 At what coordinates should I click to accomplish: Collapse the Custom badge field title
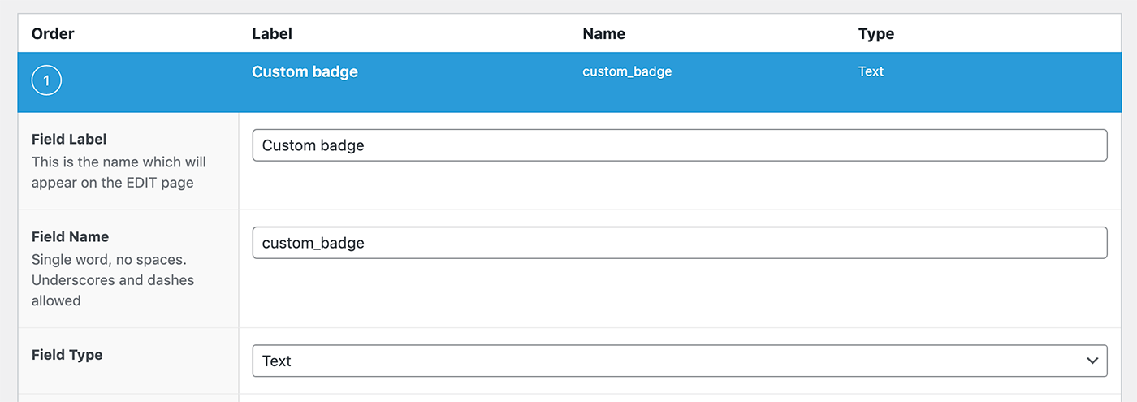[305, 71]
